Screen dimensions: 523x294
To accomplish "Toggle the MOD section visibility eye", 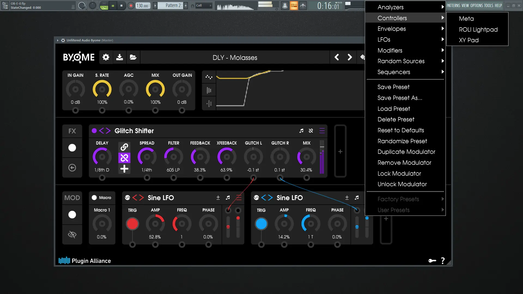I will pyautogui.click(x=72, y=234).
